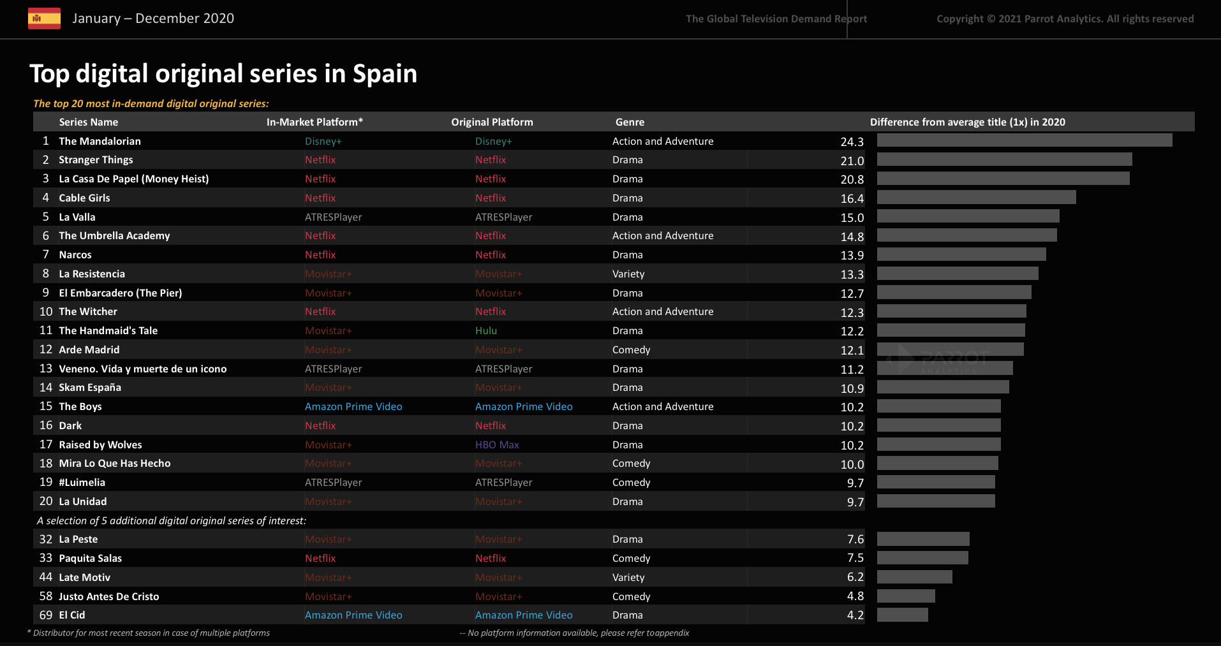Click the 'La Valla' series name
Screen dimensions: 1221x646
pos(77,217)
